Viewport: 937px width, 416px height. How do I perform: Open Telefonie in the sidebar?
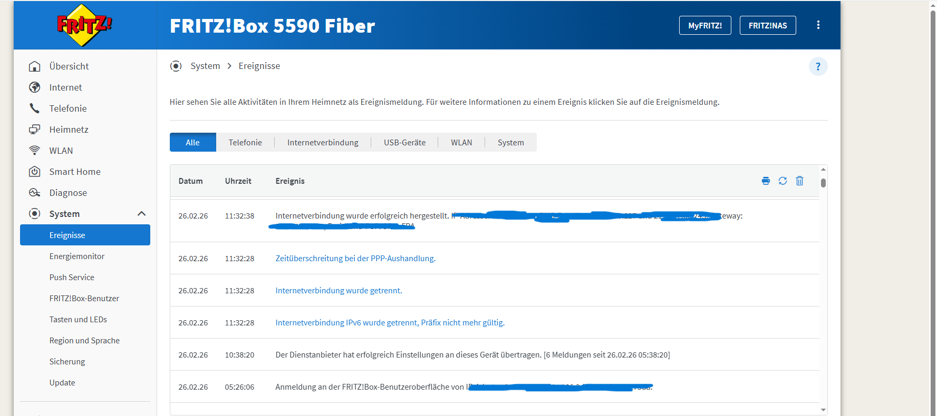(x=68, y=108)
